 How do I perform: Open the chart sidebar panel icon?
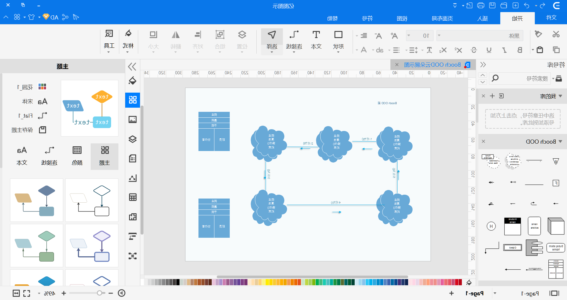coord(133,178)
